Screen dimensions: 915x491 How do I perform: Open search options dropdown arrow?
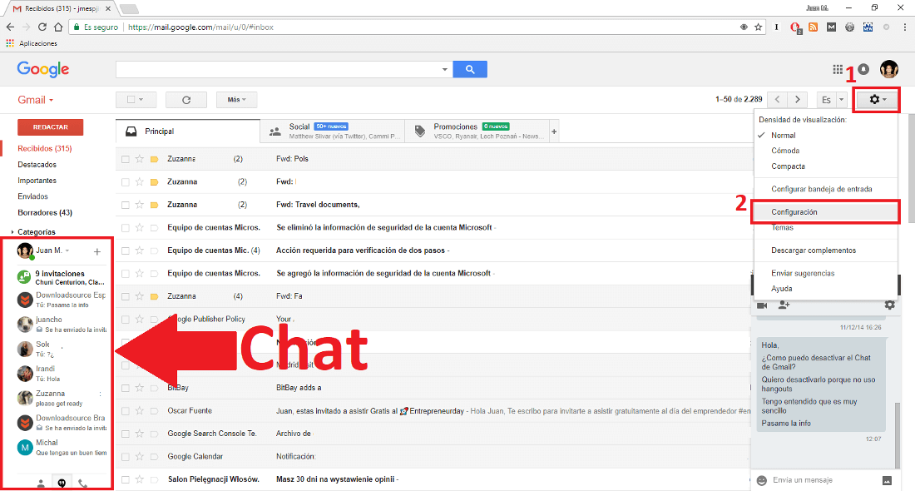[445, 69]
